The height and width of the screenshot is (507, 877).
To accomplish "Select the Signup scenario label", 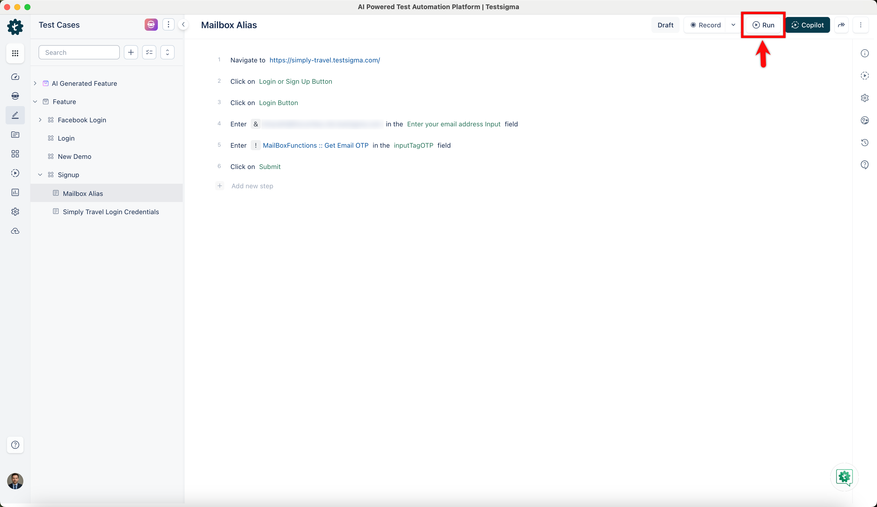I will [x=68, y=175].
